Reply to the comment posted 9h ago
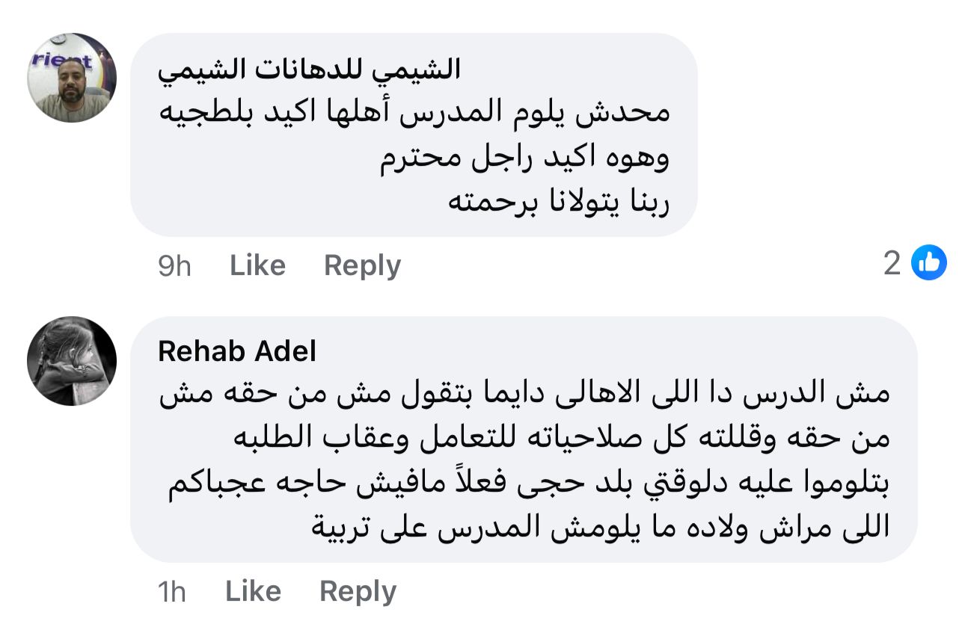This screenshot has width=965, height=630. coord(362,265)
